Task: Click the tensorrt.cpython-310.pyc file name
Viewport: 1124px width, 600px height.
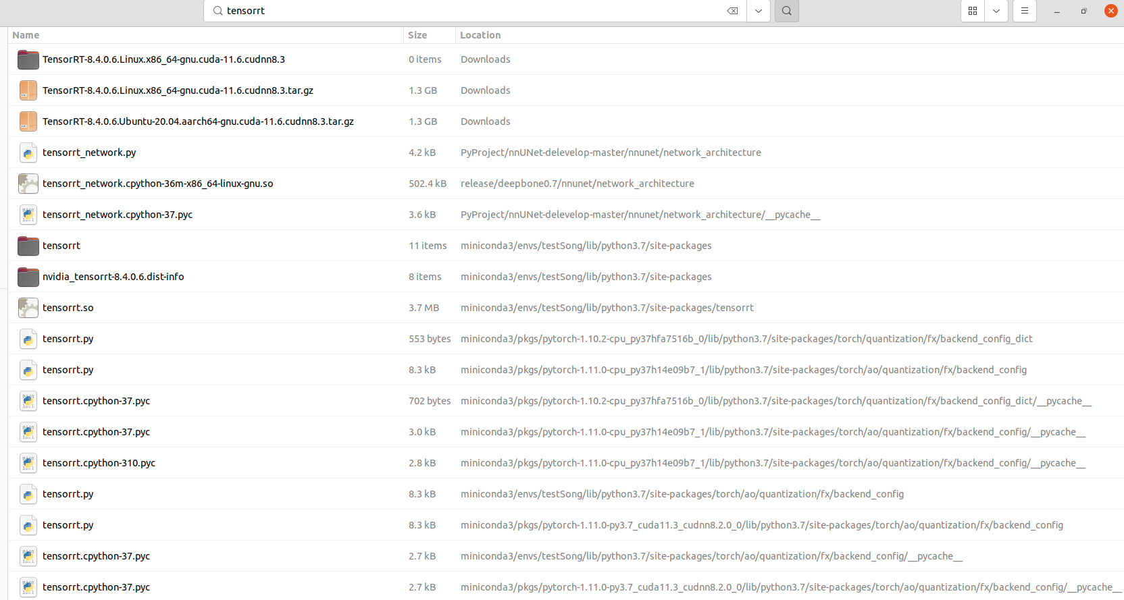Action: (x=99, y=463)
